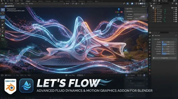
Task: Click the animate dot beside Turbulence slider
Action: coord(175,49)
